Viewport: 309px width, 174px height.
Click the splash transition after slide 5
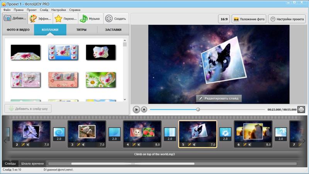[x=225, y=134]
